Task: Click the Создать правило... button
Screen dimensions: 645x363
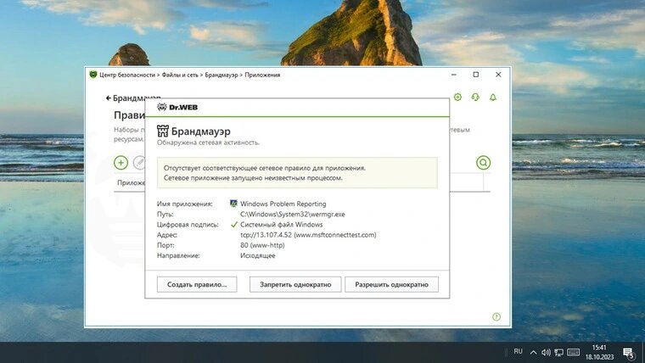Action: point(197,284)
